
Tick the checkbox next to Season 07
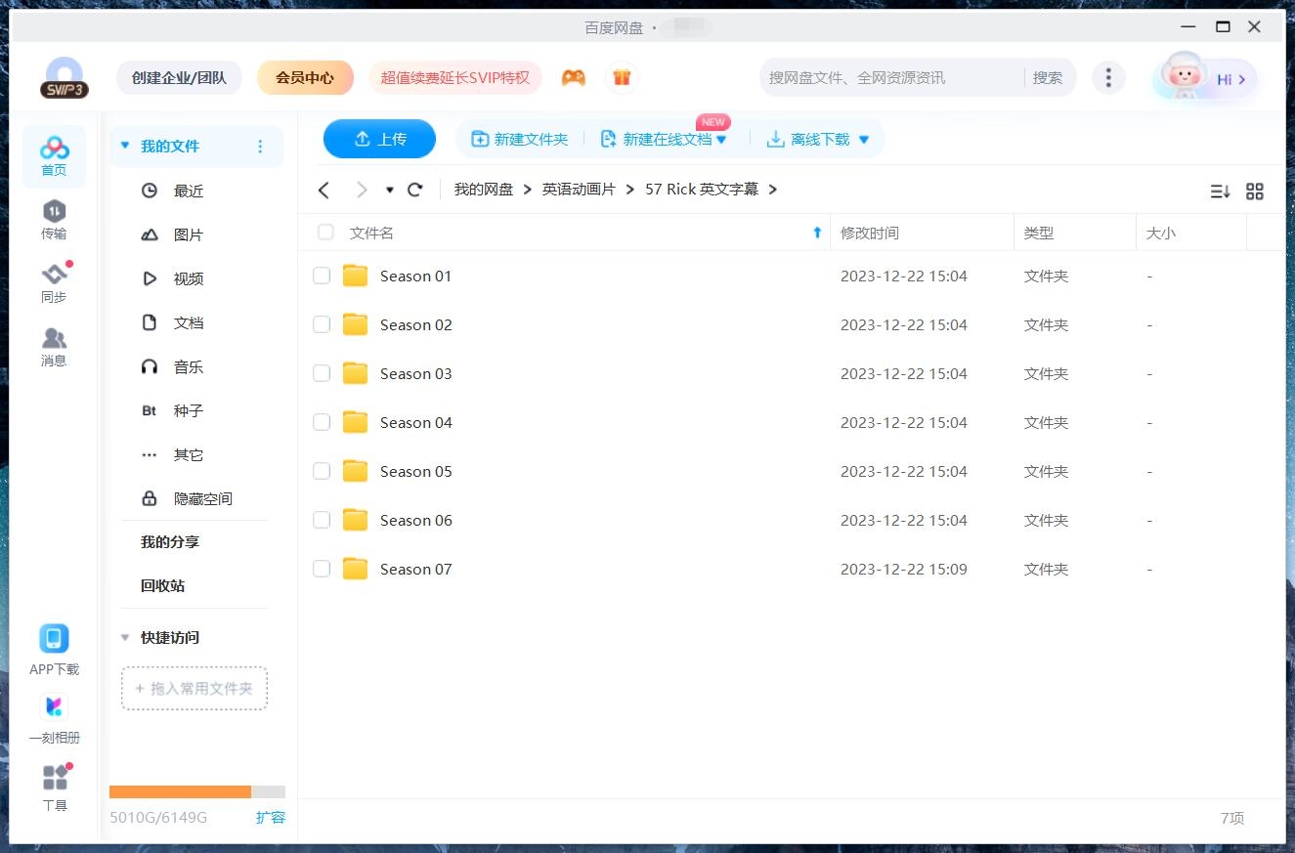322,569
